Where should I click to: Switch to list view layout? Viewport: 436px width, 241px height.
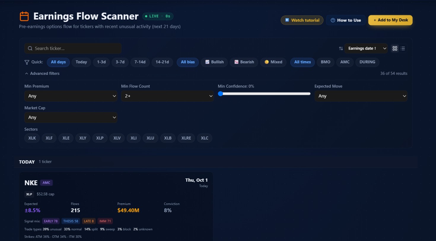[403, 48]
